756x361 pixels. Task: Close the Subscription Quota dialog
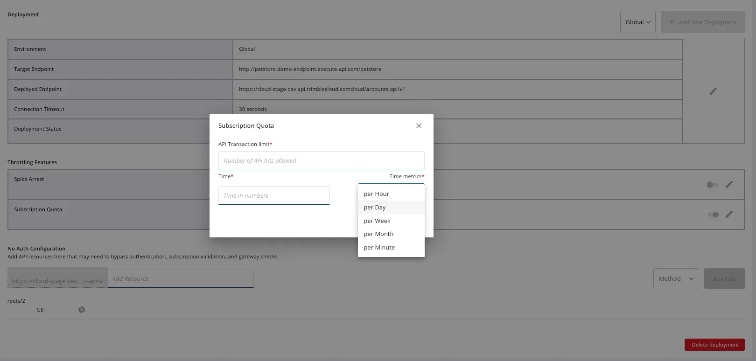tap(419, 126)
